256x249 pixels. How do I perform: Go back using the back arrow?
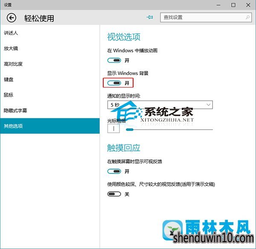click(x=11, y=18)
